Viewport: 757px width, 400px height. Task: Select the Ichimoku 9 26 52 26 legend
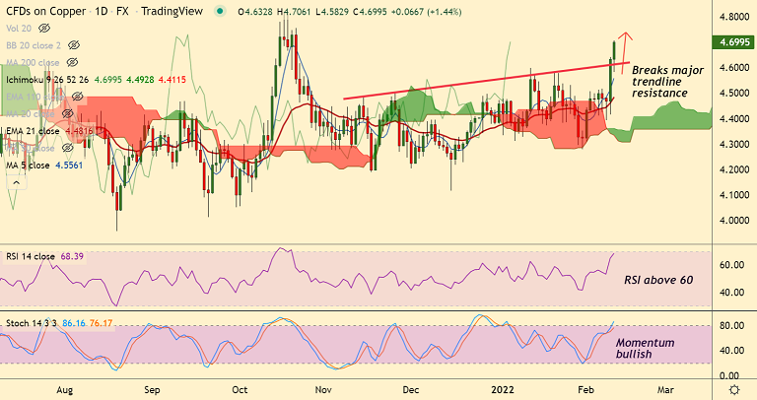[x=47, y=80]
